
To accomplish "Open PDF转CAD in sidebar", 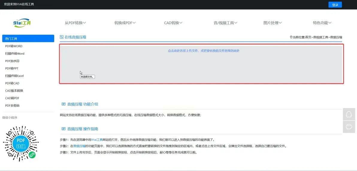I will (x=12, y=83).
